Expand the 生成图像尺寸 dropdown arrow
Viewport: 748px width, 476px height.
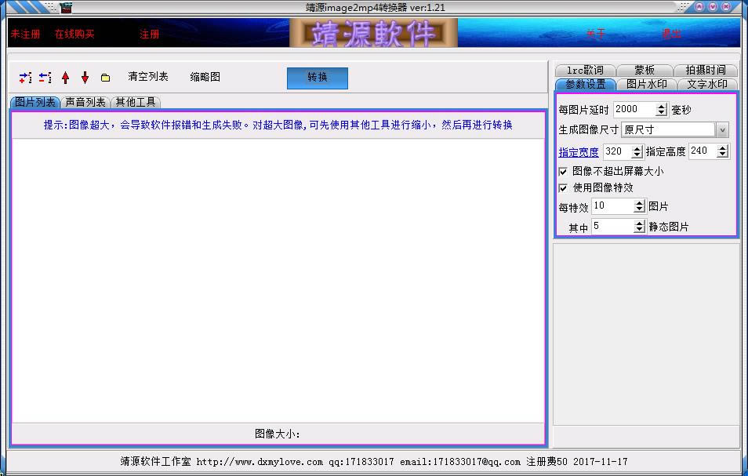tap(722, 129)
